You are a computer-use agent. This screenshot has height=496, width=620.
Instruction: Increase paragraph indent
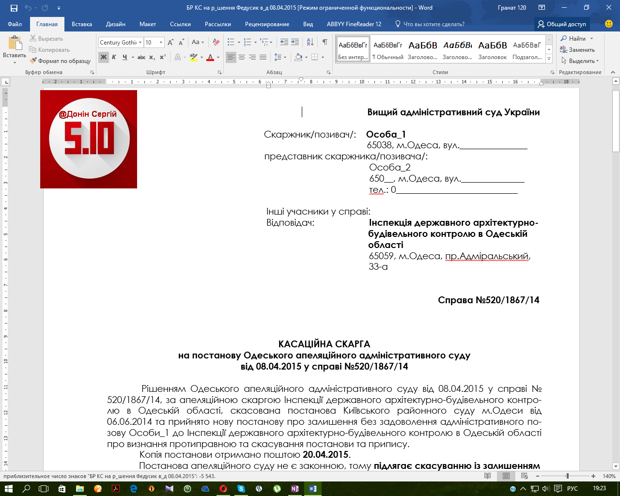click(x=295, y=43)
